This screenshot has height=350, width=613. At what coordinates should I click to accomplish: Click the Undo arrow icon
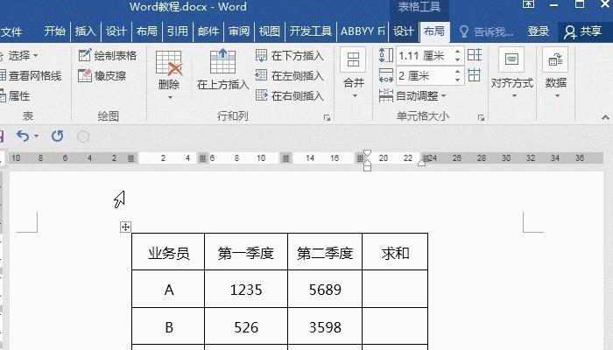[23, 136]
